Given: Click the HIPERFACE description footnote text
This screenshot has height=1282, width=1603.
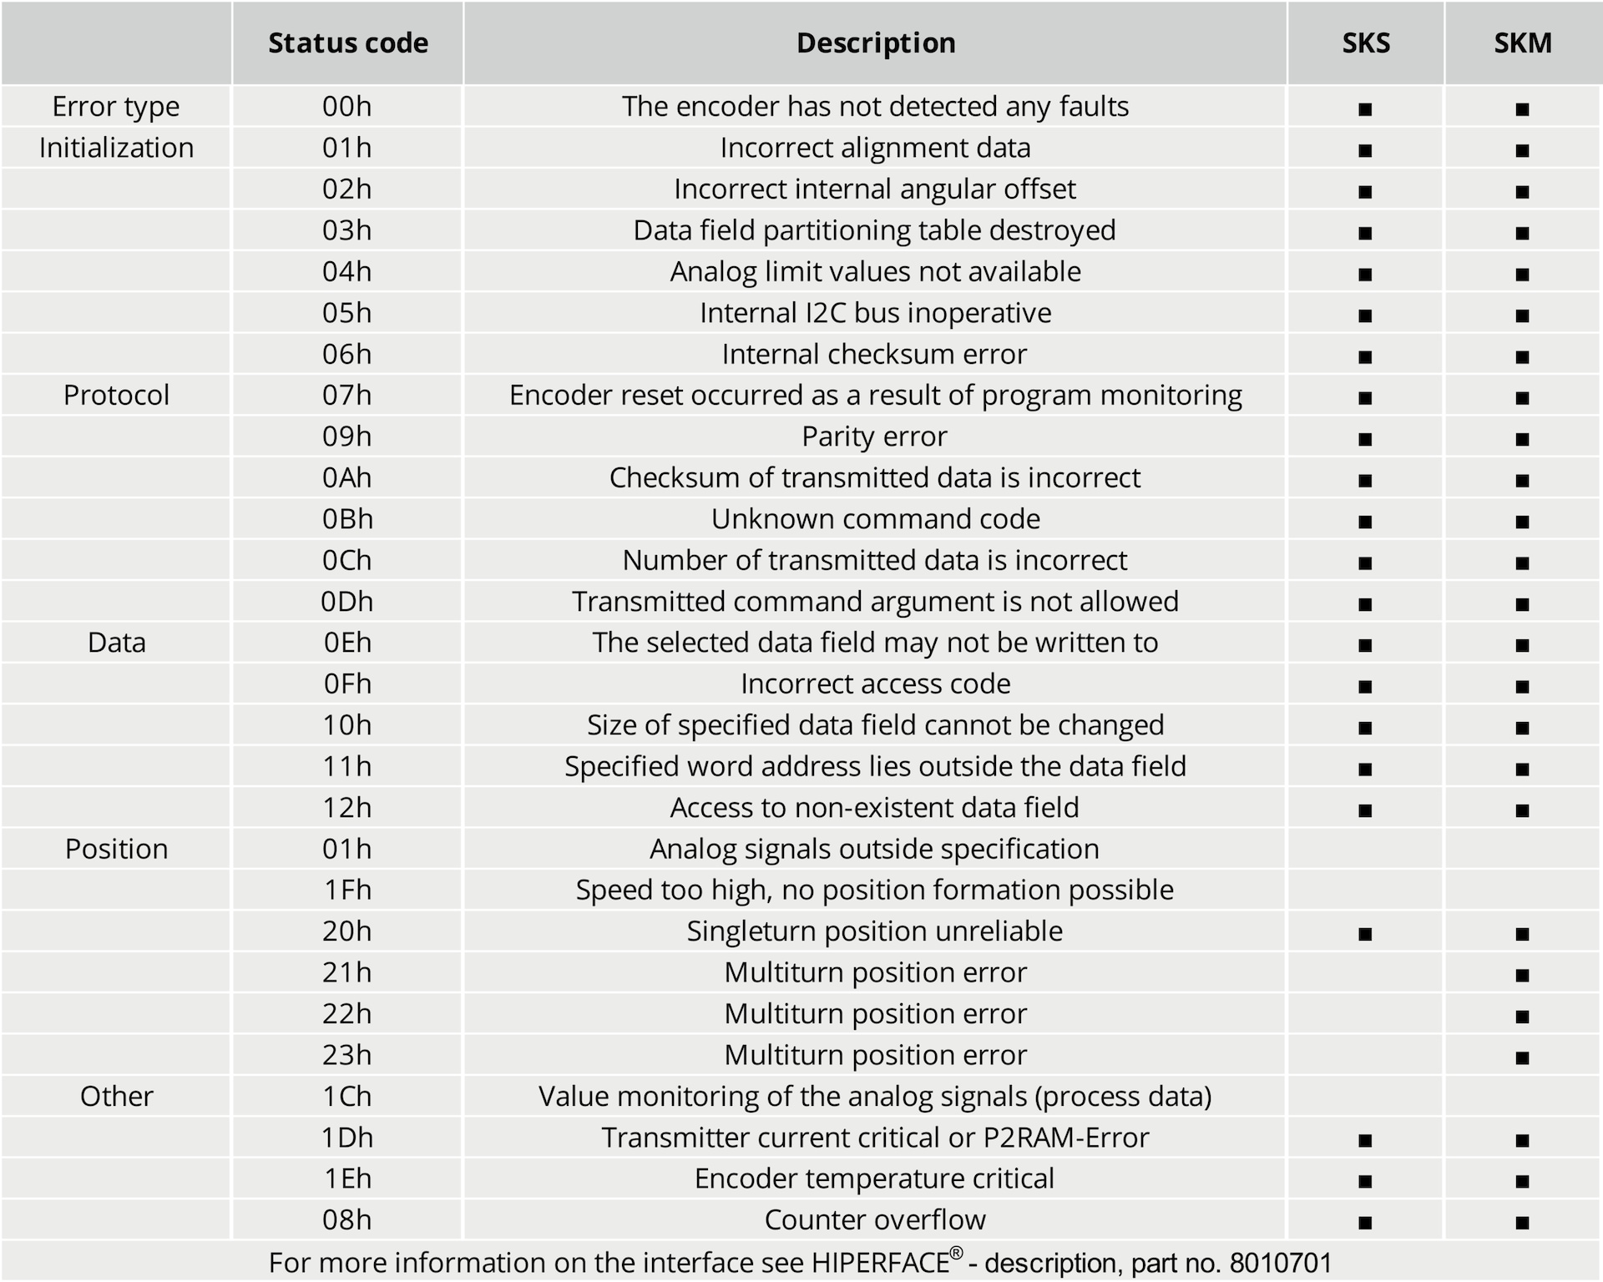Looking at the screenshot, I should point(800,1262).
